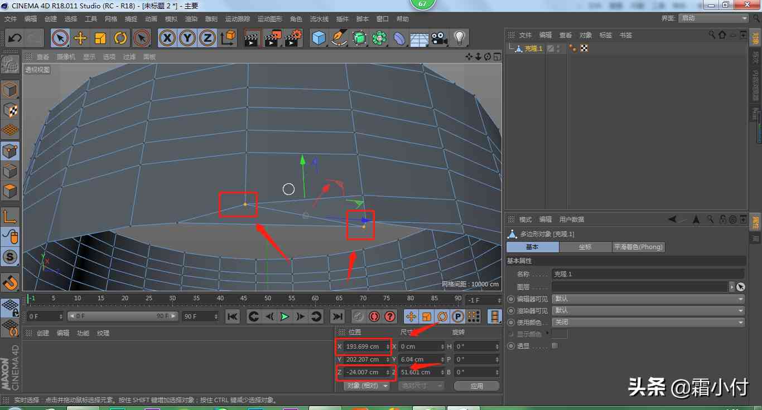762x410 pixels.
Task: Open the 编辑器可见 dropdown
Action: coord(648,299)
